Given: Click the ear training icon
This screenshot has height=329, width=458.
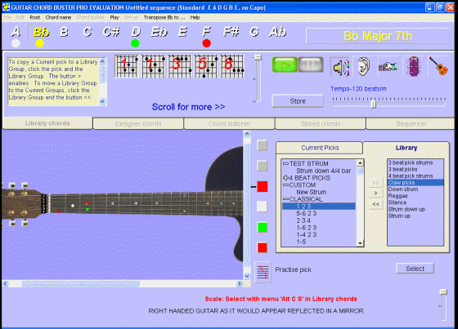Looking at the screenshot, I should (363, 66).
